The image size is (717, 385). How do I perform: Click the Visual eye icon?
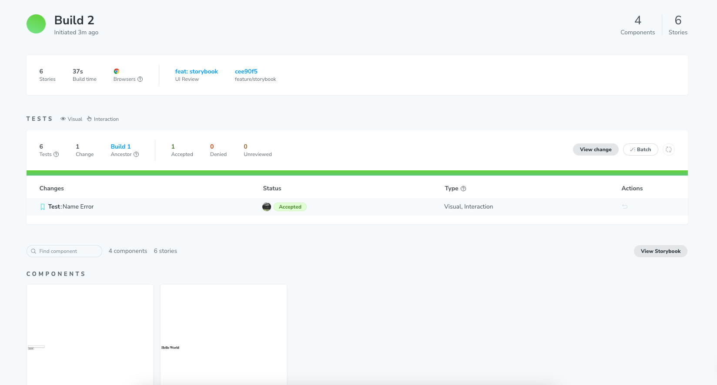(63, 119)
